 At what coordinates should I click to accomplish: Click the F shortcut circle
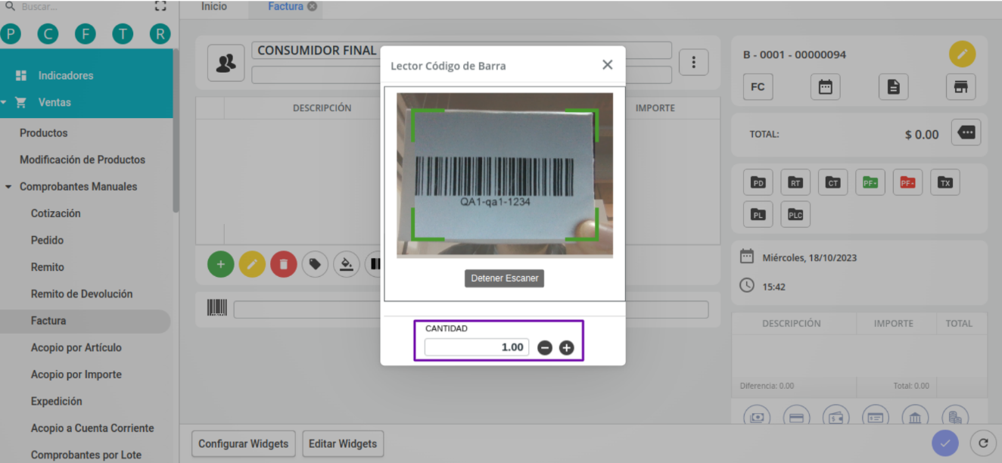85,33
